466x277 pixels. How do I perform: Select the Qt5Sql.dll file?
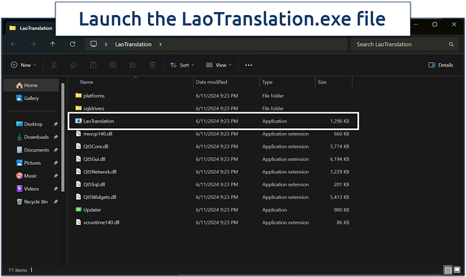coord(213,184)
